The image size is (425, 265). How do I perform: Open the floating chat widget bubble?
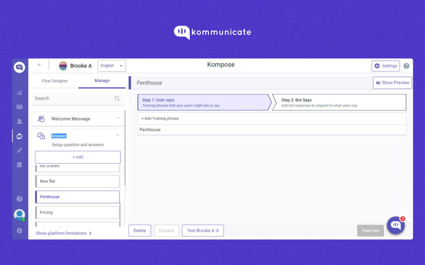click(396, 225)
